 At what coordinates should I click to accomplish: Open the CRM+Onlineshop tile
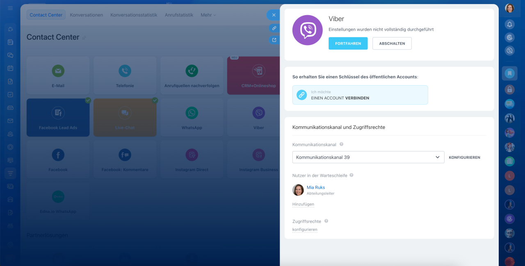click(253, 76)
